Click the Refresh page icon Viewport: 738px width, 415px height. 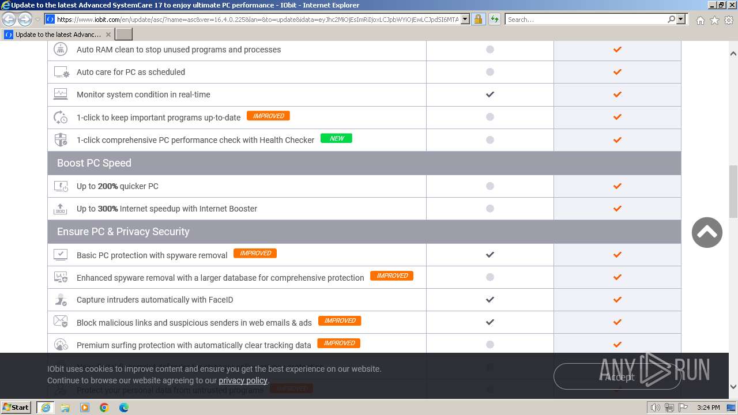point(494,19)
